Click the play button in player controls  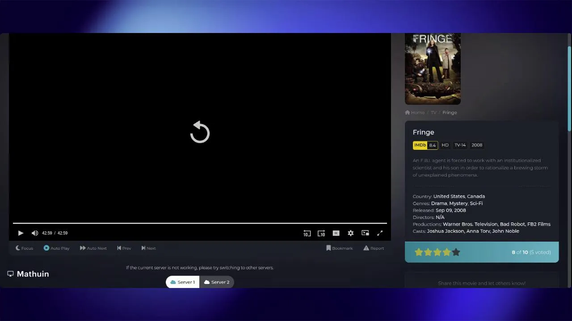[x=21, y=233]
